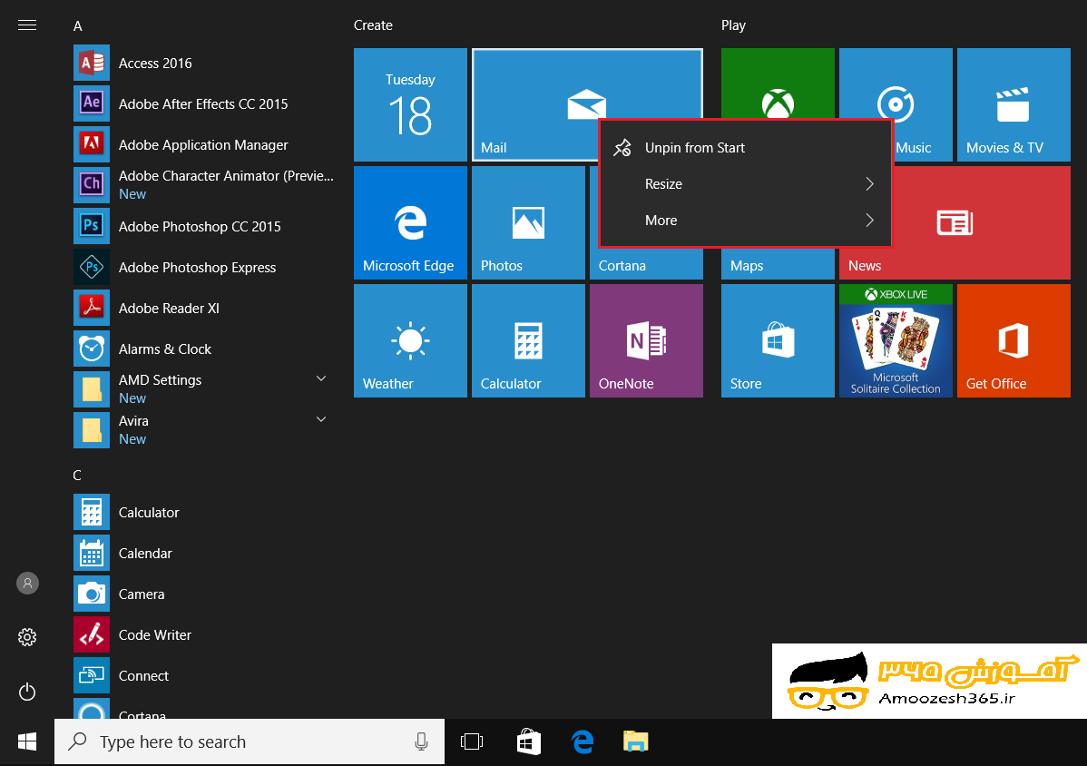Open Alarms & Clock app icon

[92, 349]
